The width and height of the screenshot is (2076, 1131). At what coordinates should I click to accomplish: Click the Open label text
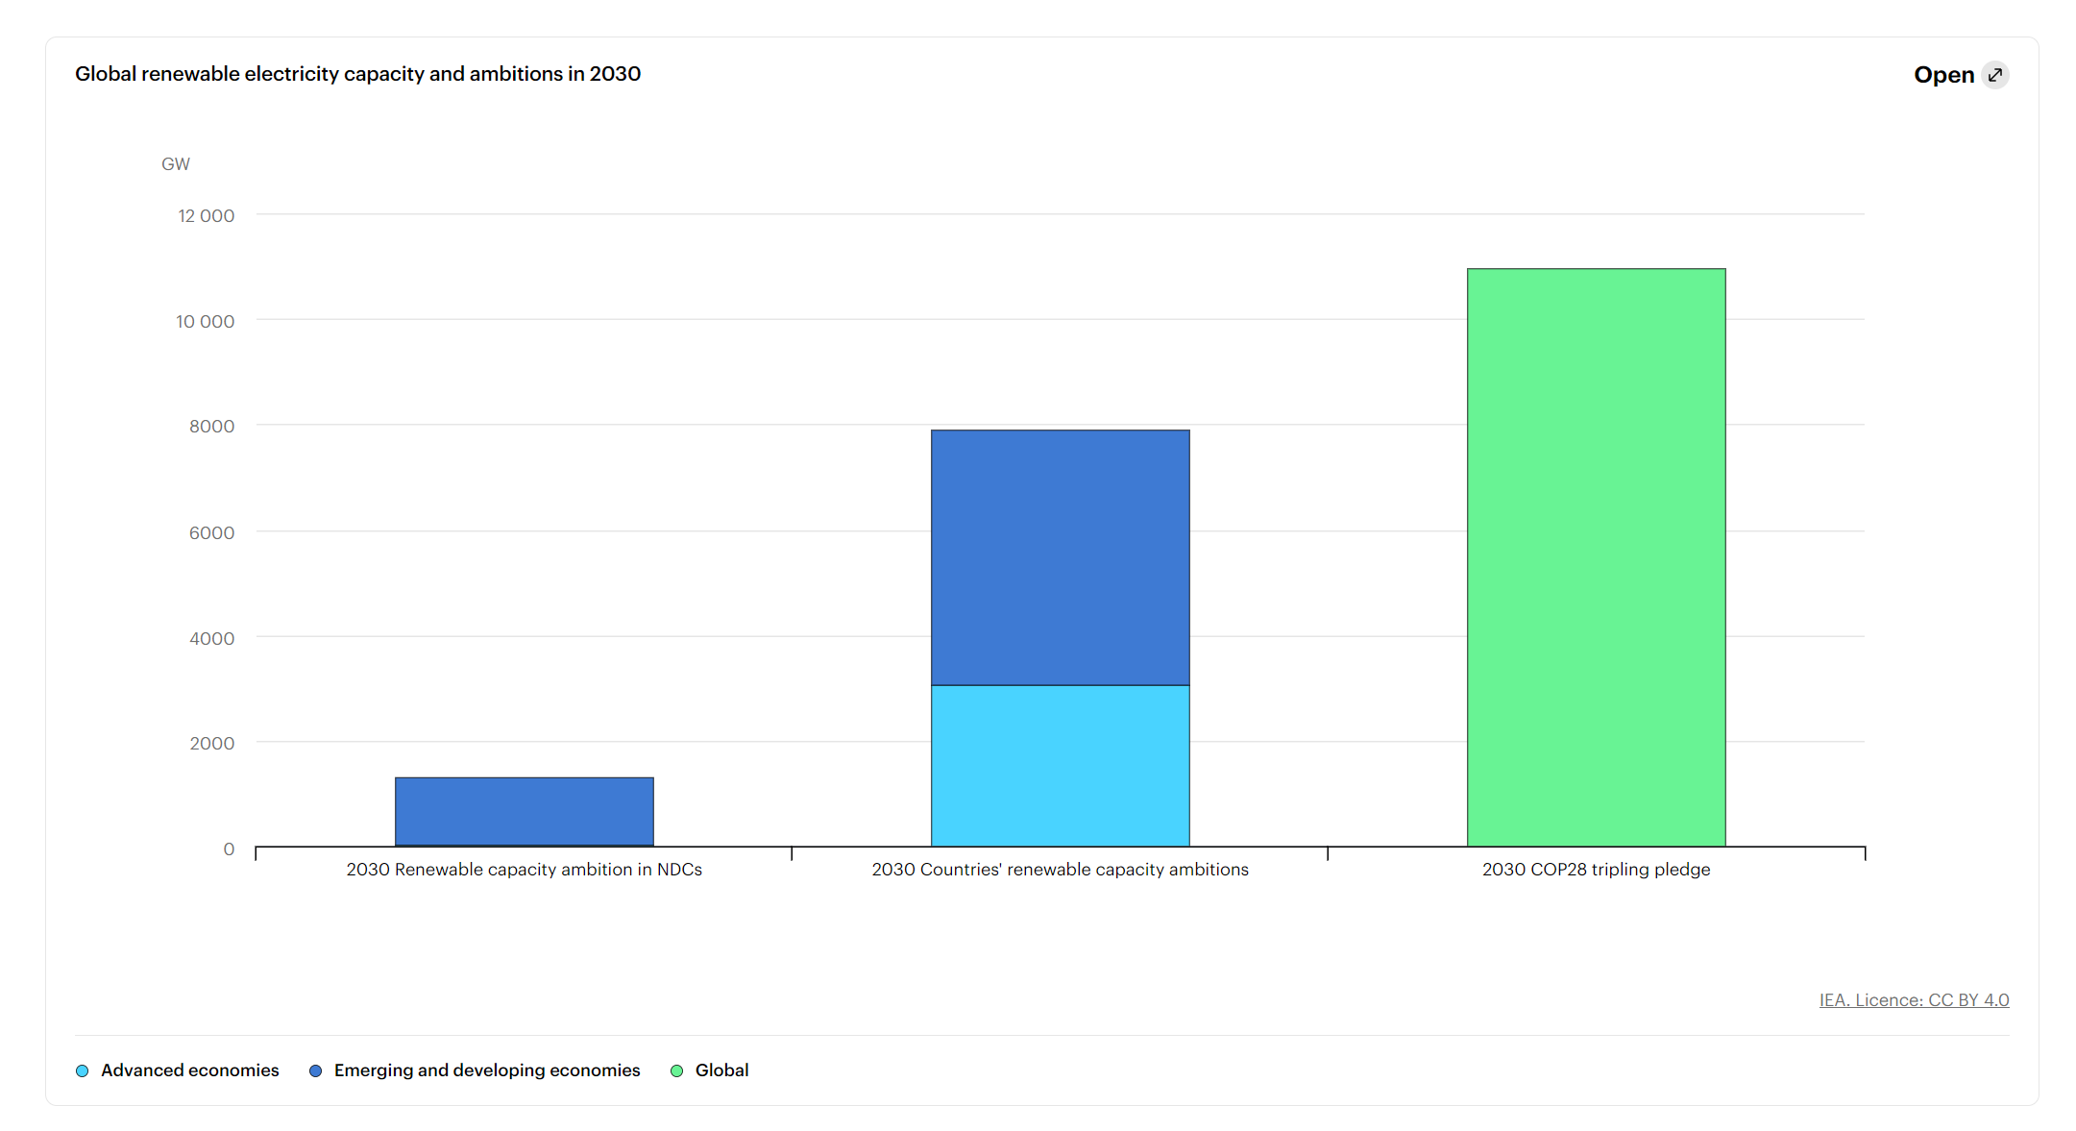pos(1943,75)
